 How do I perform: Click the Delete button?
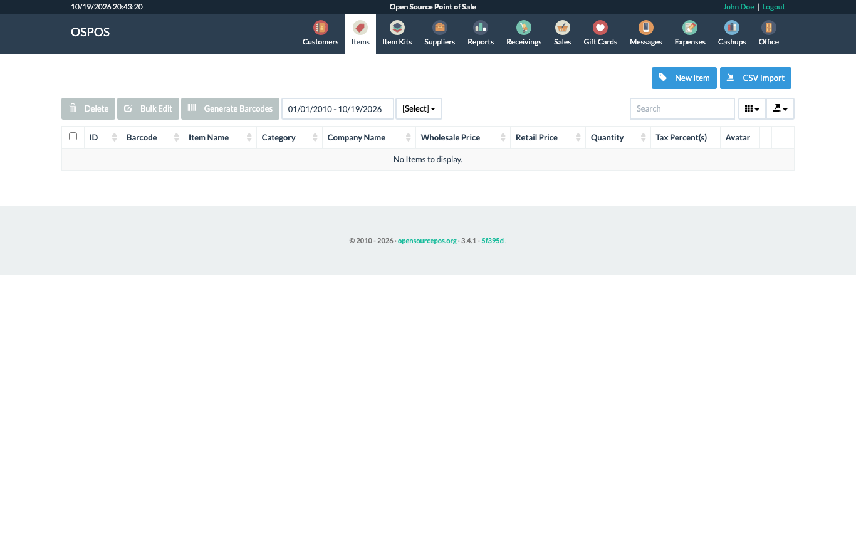coord(88,108)
